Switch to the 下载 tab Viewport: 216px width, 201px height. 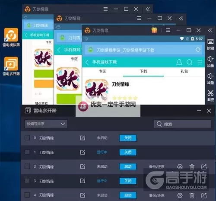pyautogui.click(x=143, y=71)
